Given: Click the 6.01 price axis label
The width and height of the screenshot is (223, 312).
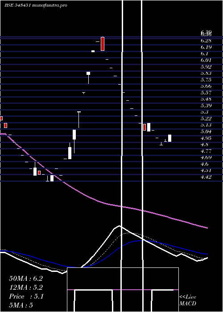Looking at the screenshot, I should pyautogui.click(x=206, y=60).
